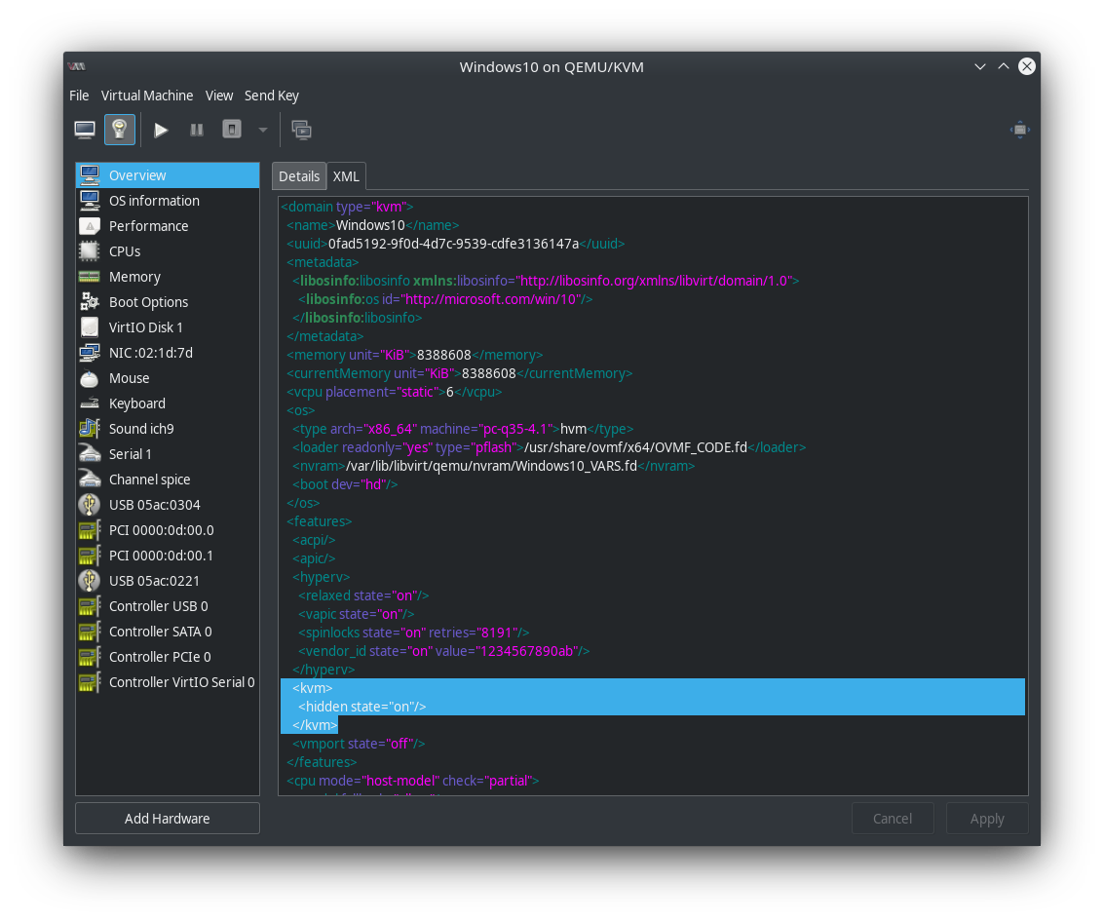Shut down the virtual machine
Viewport: 1104px width, 921px height.
pos(232,130)
